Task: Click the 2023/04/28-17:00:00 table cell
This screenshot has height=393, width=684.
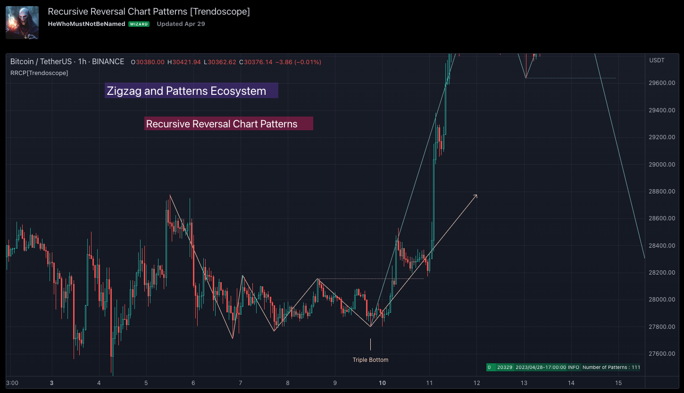Action: (x=541, y=367)
